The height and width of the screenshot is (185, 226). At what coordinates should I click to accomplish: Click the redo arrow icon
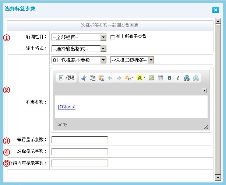(119, 78)
